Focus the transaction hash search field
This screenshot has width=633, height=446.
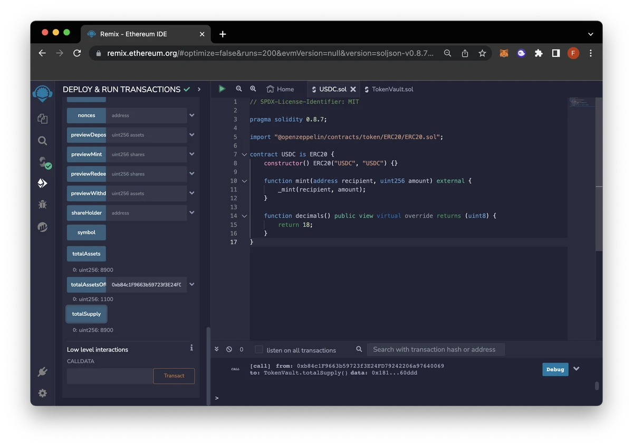click(435, 350)
